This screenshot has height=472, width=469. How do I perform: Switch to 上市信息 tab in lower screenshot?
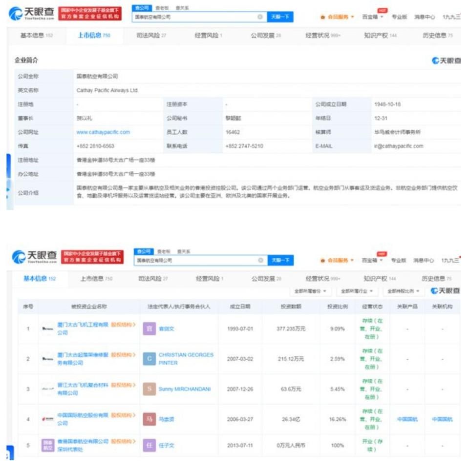click(96, 279)
